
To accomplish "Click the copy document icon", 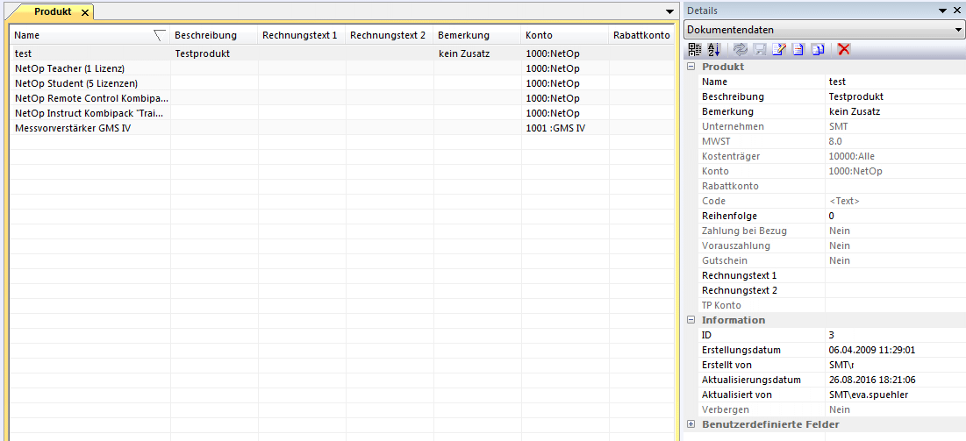I will pyautogui.click(x=817, y=50).
